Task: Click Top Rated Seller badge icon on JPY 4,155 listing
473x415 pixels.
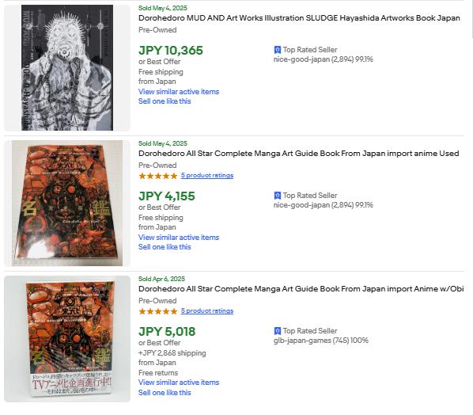Action: click(277, 196)
